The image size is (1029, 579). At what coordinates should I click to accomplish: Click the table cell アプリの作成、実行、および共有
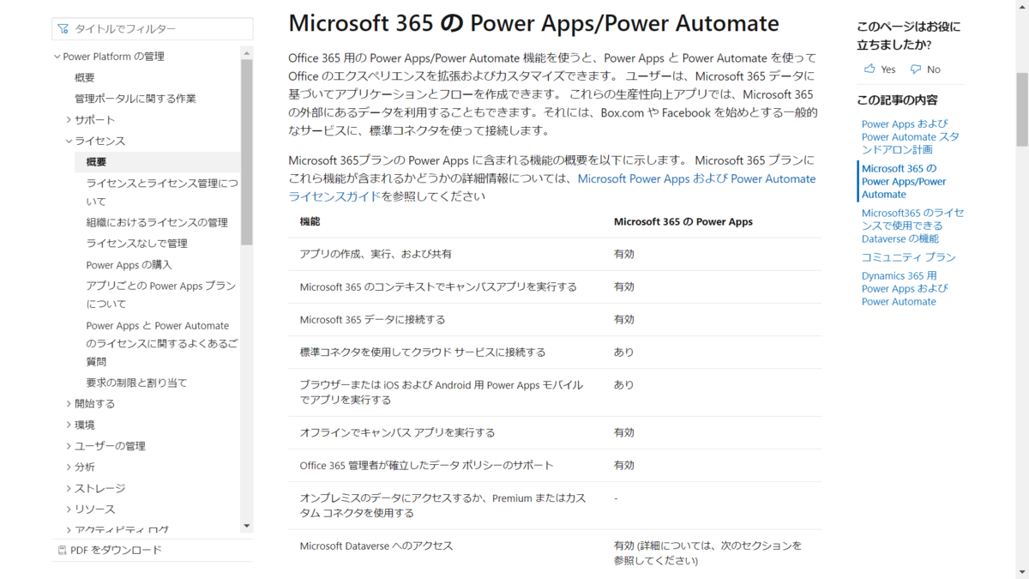376,254
